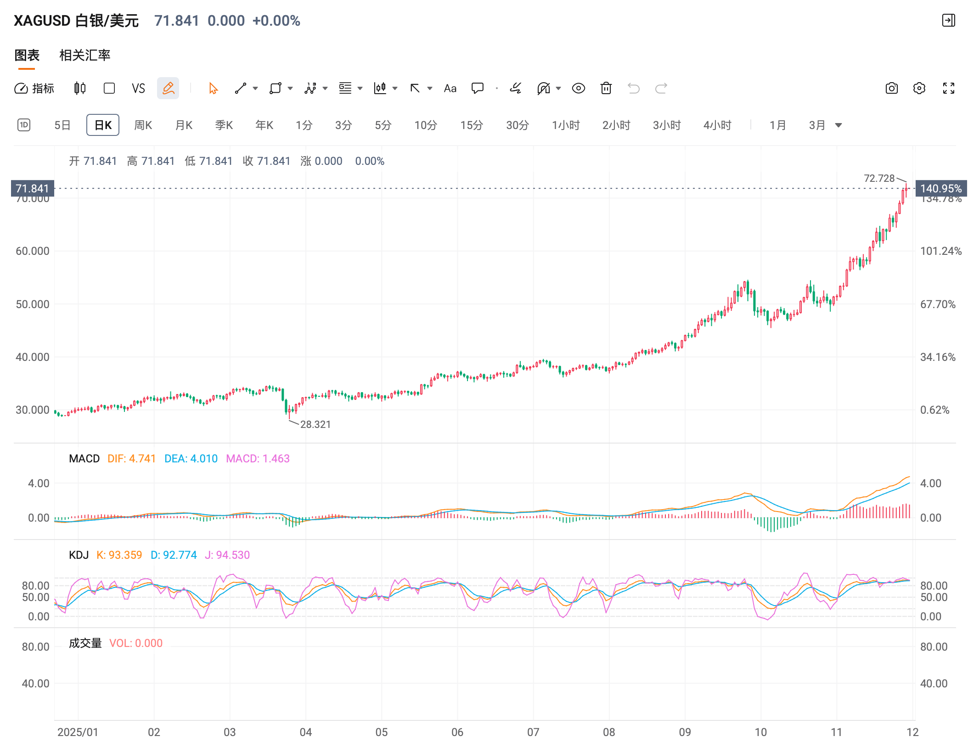The width and height of the screenshot is (968, 742).
Task: Enter fullscreen chart mode
Action: 949,88
